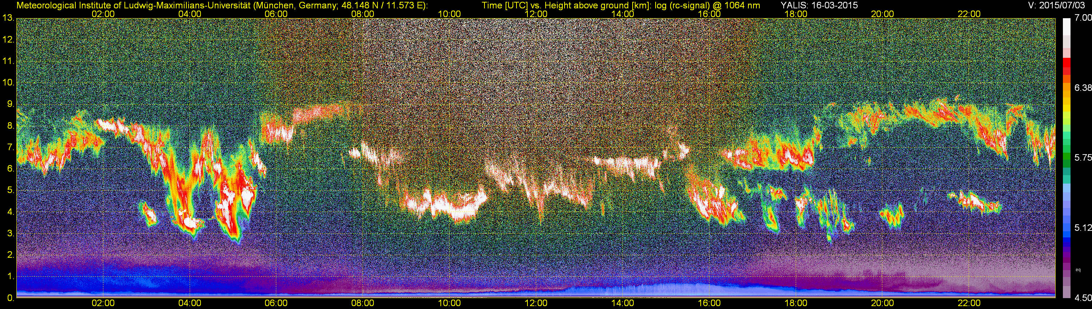The width and height of the screenshot is (1092, 309).
Task: Click the 6.38 value on the color scale
Action: tap(1083, 88)
